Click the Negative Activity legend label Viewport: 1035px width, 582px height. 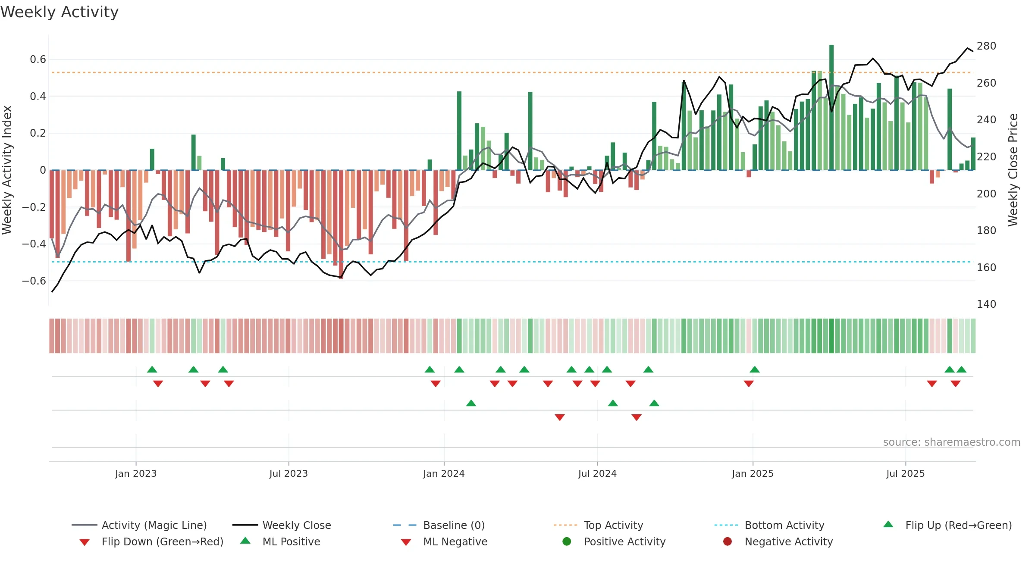[789, 541]
